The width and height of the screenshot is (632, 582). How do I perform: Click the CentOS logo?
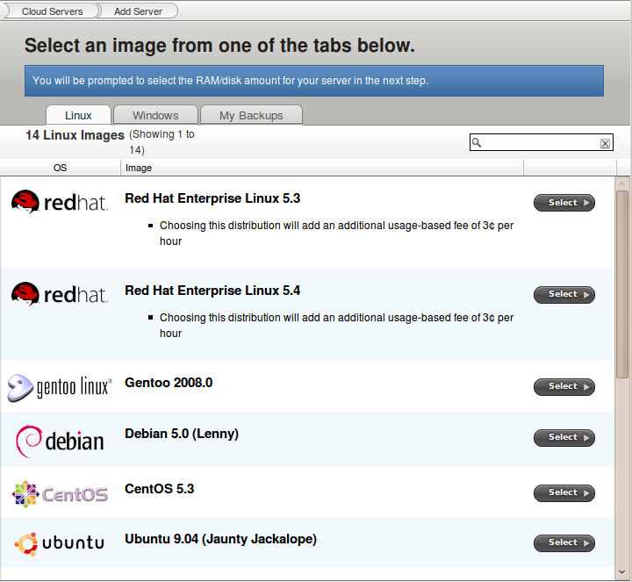point(60,494)
